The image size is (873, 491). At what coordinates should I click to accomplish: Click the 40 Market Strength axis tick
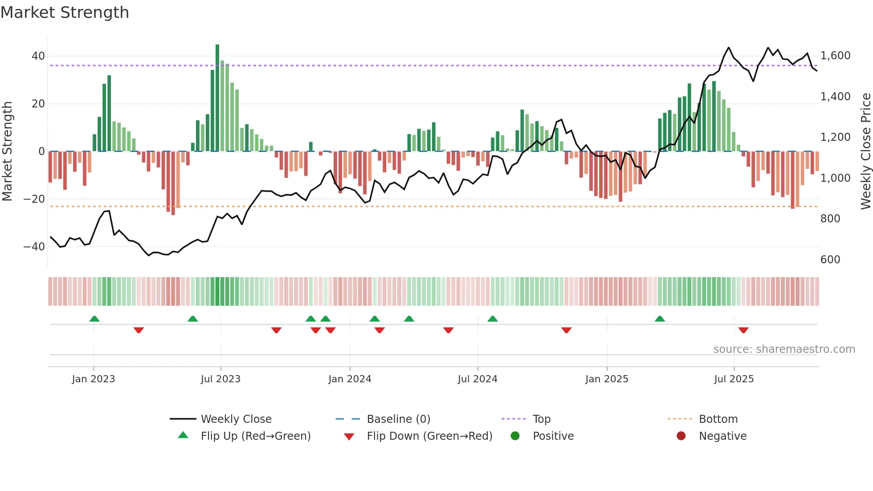38,56
